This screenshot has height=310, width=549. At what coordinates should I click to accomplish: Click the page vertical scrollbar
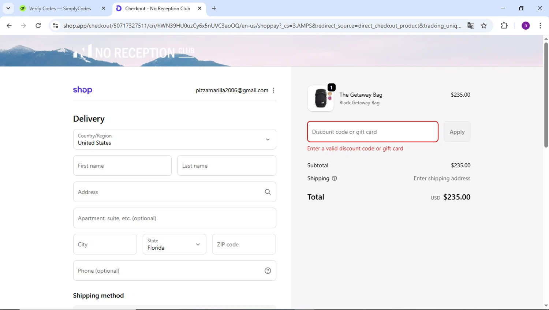(546, 95)
